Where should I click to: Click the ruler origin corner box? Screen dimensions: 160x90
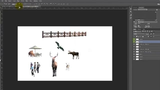(x=2, y=8)
